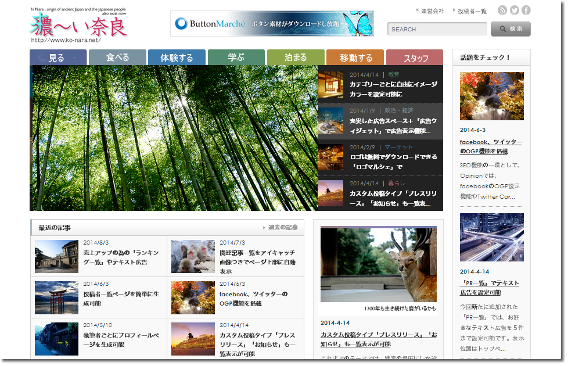Click the snow monkeys article thumbnail
The height and width of the screenshot is (366, 568).
pyautogui.click(x=193, y=257)
